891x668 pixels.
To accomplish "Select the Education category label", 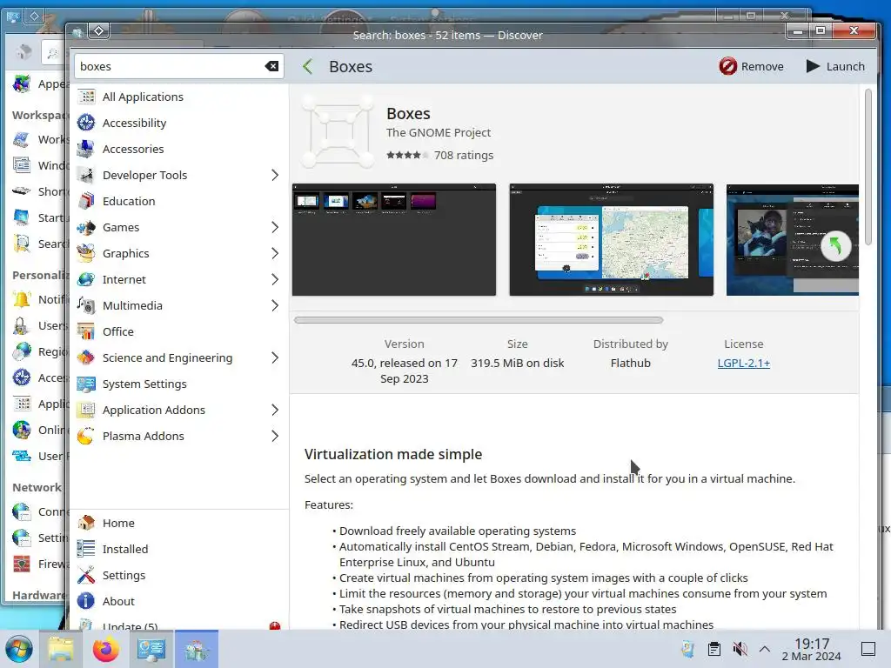I will [129, 201].
